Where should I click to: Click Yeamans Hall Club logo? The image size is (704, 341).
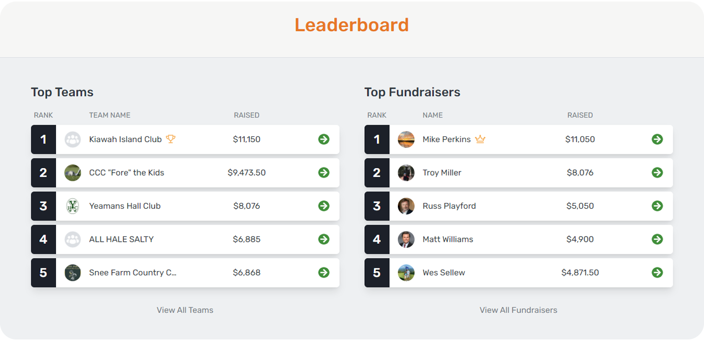(x=73, y=206)
